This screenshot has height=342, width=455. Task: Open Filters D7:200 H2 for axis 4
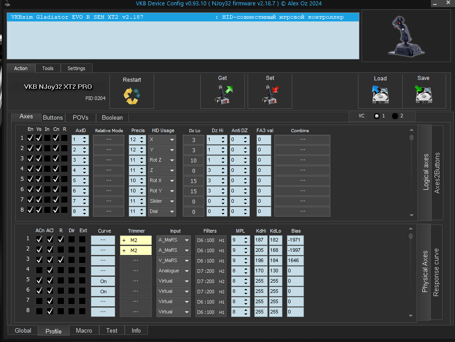pos(211,271)
